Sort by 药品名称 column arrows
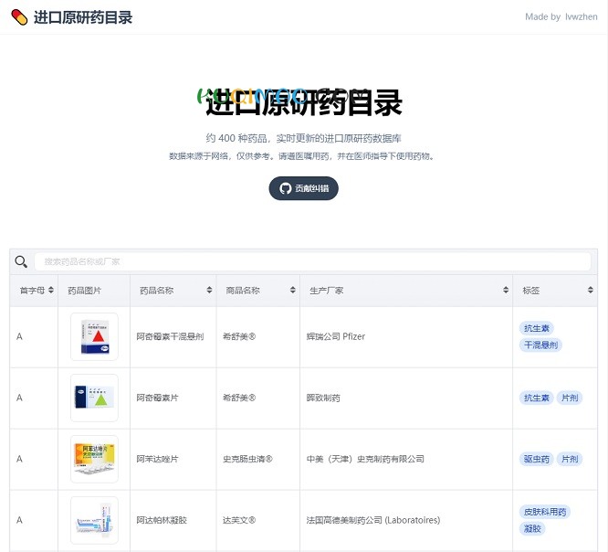608x552 pixels. (x=209, y=290)
